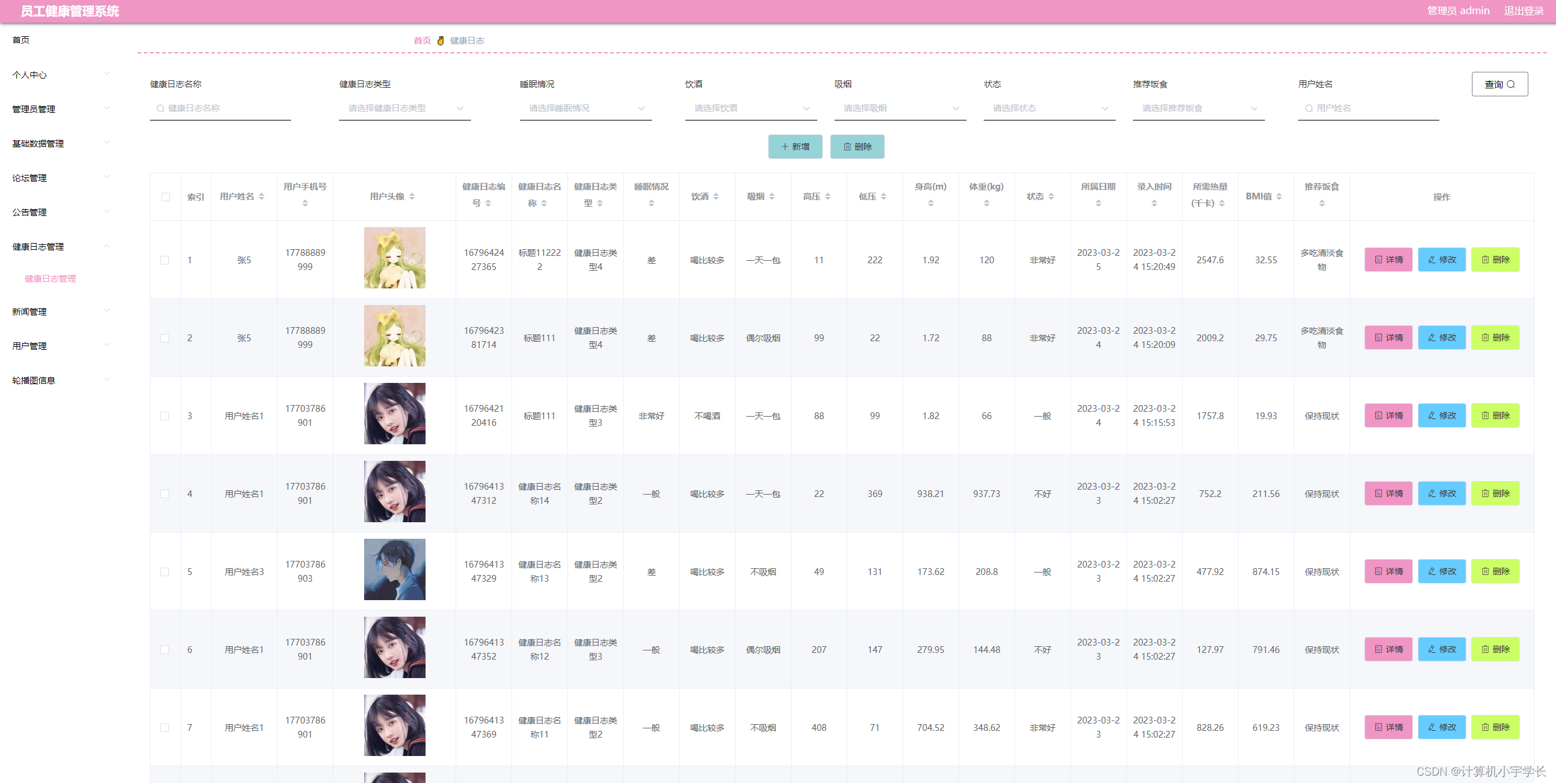Screen dimensions: 1556x783
Task: Check the checkbox for row 3
Action: click(x=165, y=416)
